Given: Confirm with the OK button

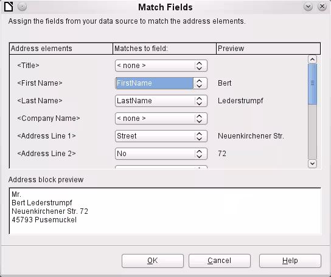Looking at the screenshot, I should tap(153, 261).
